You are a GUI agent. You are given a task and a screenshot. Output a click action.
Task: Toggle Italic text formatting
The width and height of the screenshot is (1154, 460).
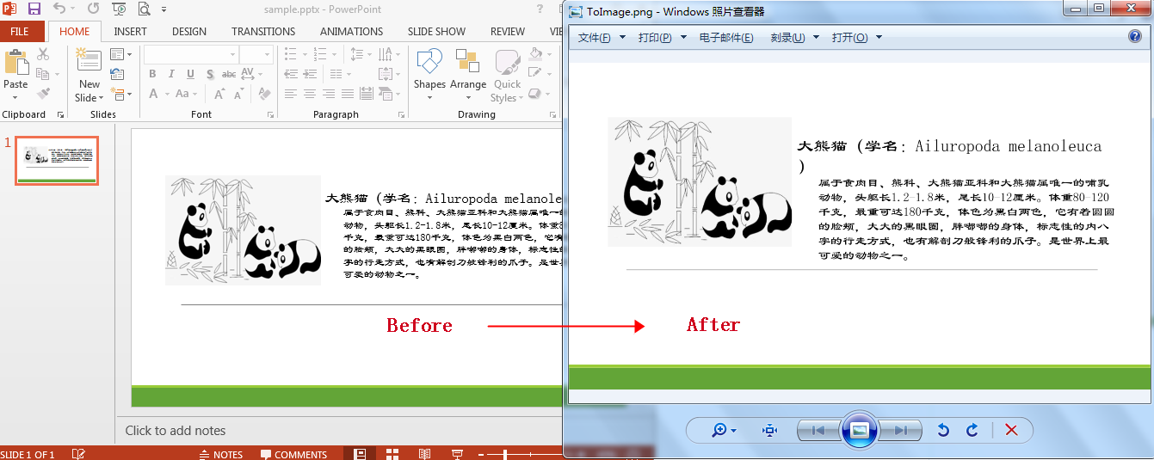[171, 74]
